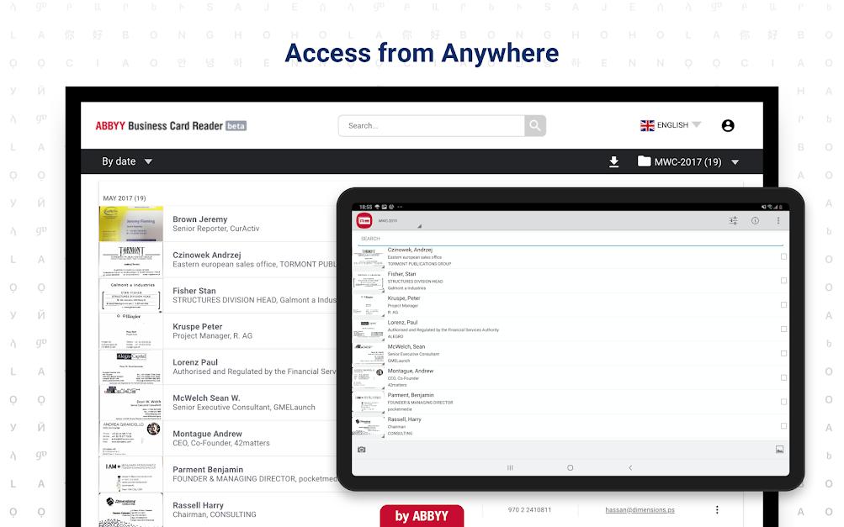Tap Czinowek, Andrzej name on tablet
Screen dimensions: 844x527
[x=410, y=250]
